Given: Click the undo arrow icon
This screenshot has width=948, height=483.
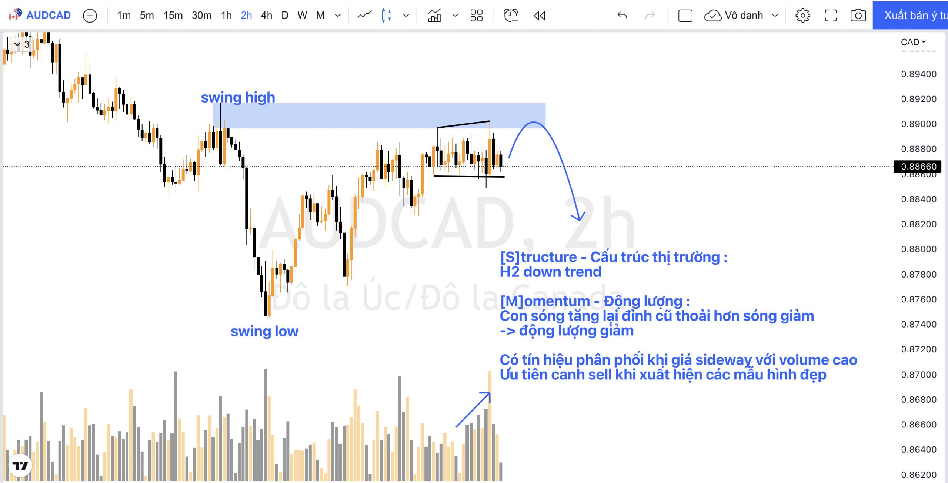Looking at the screenshot, I should coord(622,15).
